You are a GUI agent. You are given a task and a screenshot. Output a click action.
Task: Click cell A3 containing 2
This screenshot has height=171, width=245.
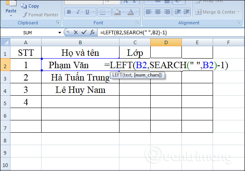(x=26, y=77)
